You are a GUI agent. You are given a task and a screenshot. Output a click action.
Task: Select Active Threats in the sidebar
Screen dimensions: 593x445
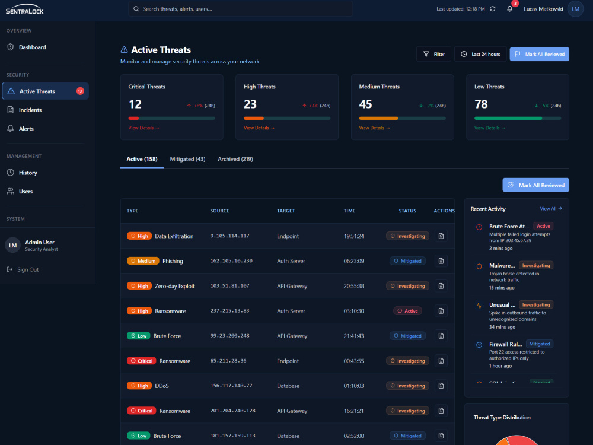(x=45, y=91)
